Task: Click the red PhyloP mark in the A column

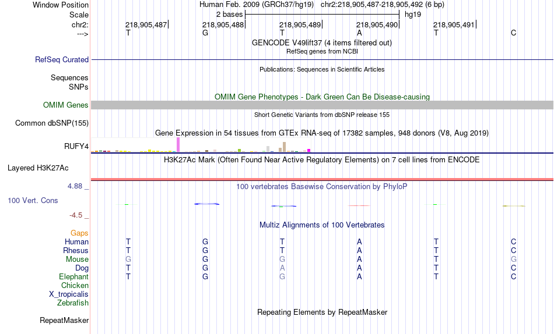Action: (x=359, y=205)
